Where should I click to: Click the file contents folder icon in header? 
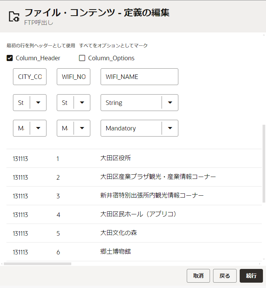(x=14, y=16)
